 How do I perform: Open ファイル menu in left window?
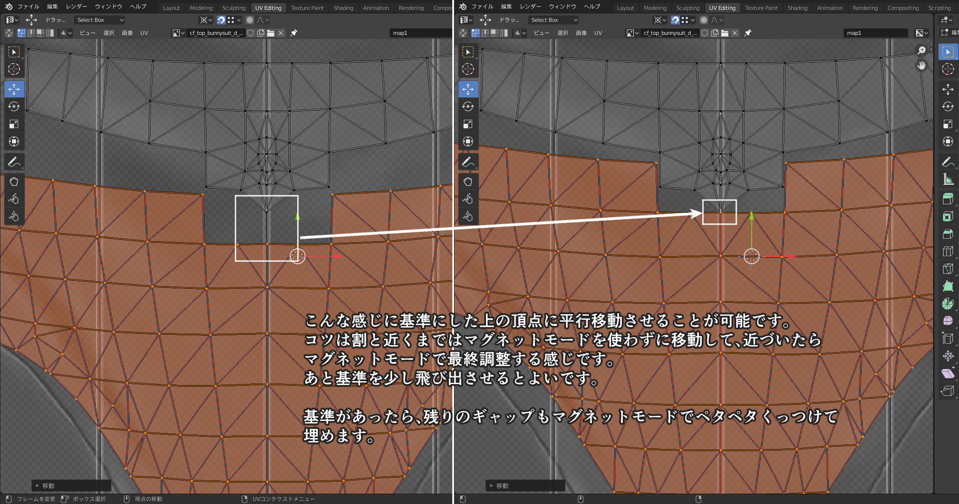[x=28, y=6]
